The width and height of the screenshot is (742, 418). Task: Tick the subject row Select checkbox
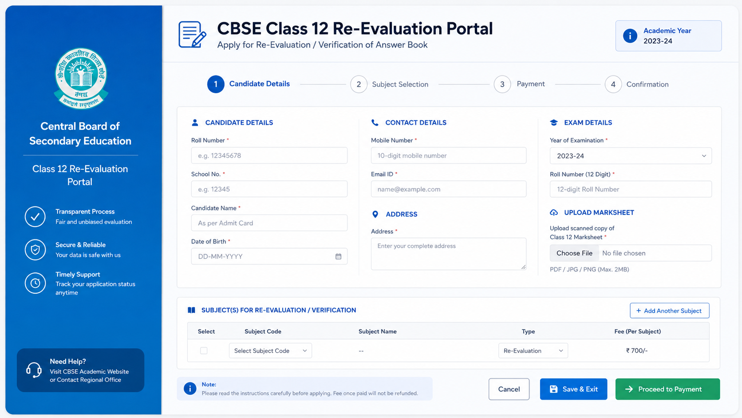204,350
